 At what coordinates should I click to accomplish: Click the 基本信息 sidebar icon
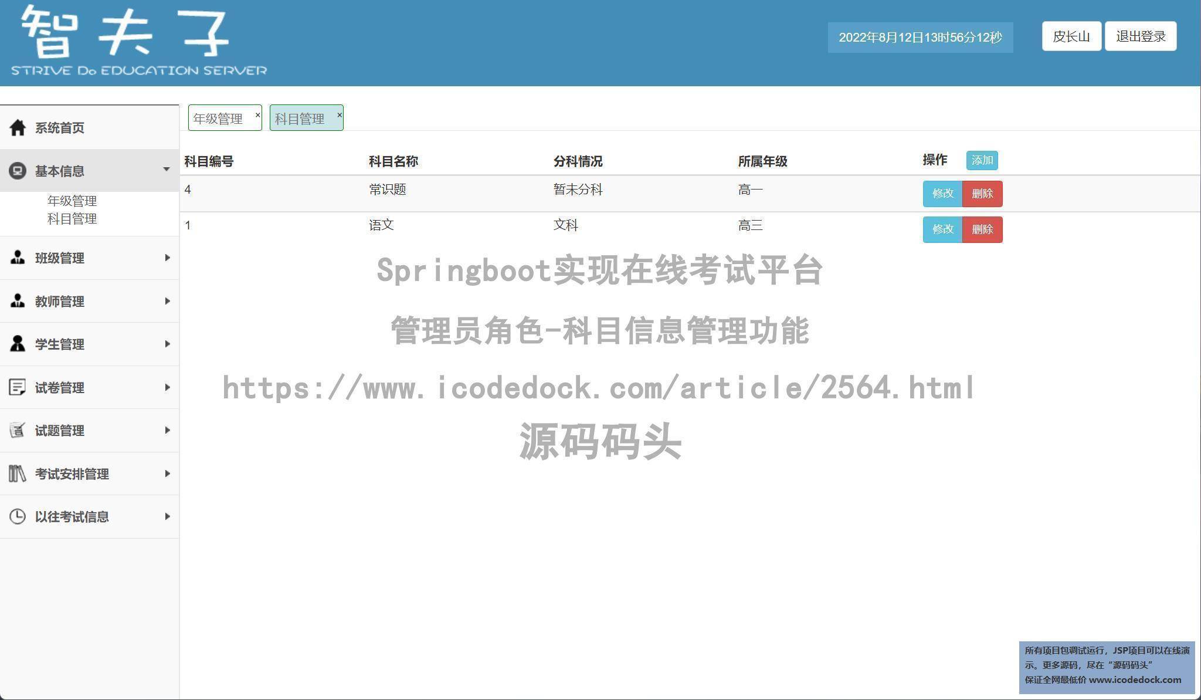tap(18, 171)
